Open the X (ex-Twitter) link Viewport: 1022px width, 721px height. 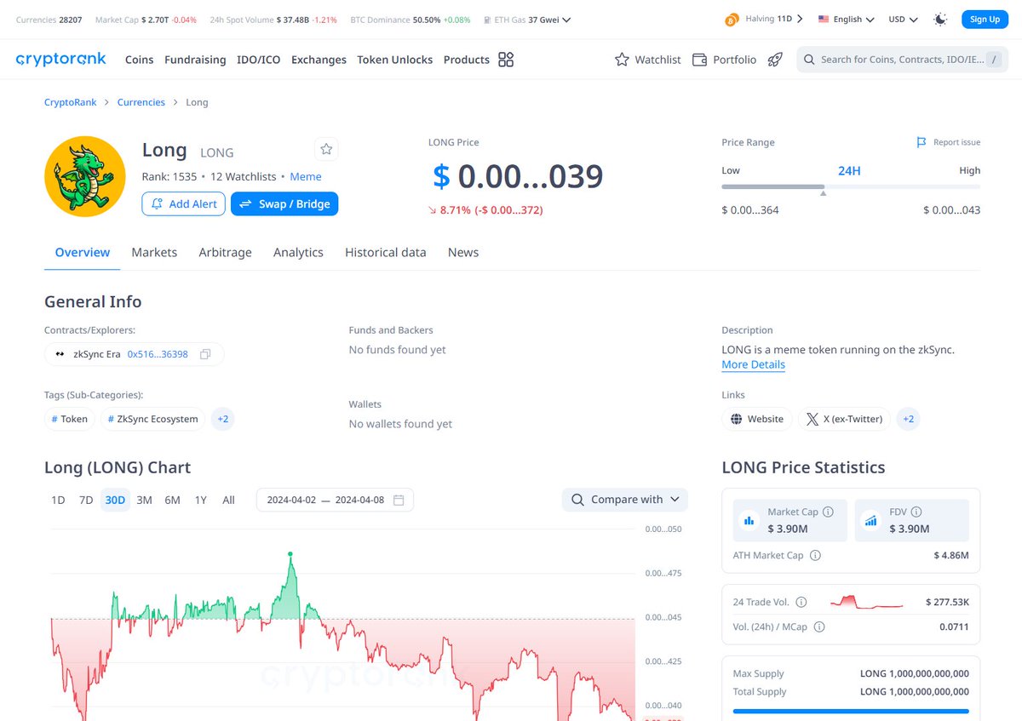point(845,419)
